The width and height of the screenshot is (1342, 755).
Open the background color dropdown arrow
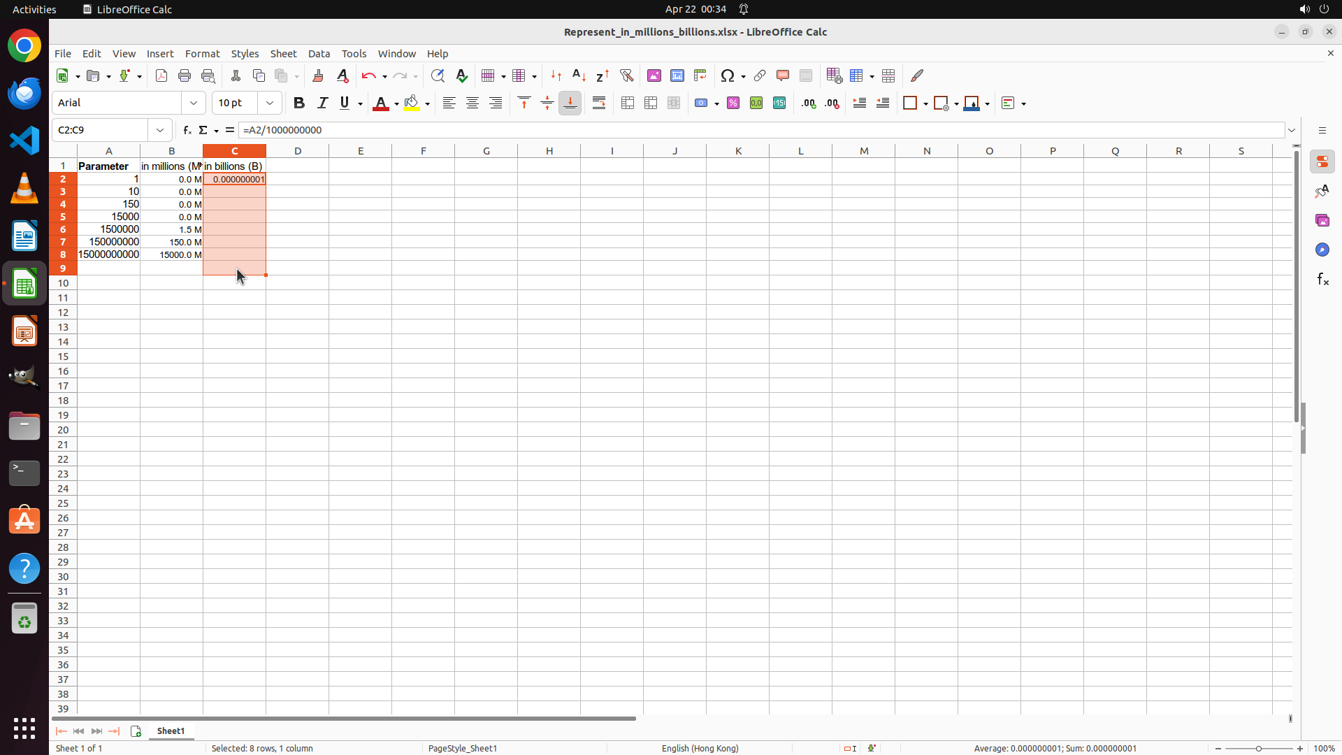point(427,103)
